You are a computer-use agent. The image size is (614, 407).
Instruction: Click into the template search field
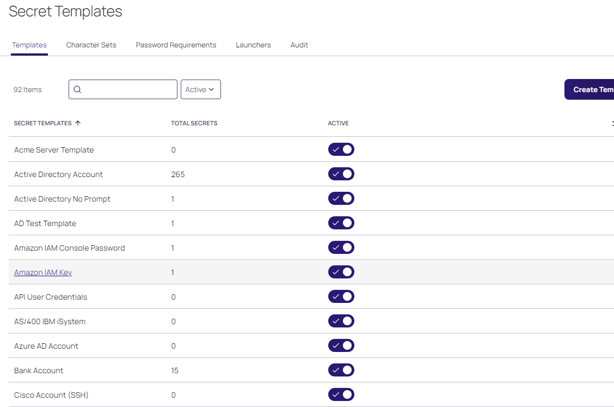pos(128,90)
